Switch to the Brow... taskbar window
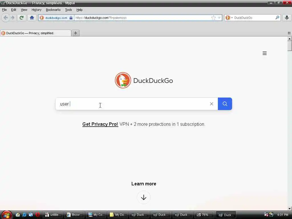This screenshot has height=219, width=292. [x=74, y=215]
